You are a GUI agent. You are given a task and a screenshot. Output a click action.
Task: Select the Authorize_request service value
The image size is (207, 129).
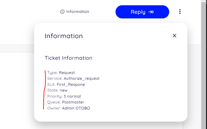[x=82, y=78]
